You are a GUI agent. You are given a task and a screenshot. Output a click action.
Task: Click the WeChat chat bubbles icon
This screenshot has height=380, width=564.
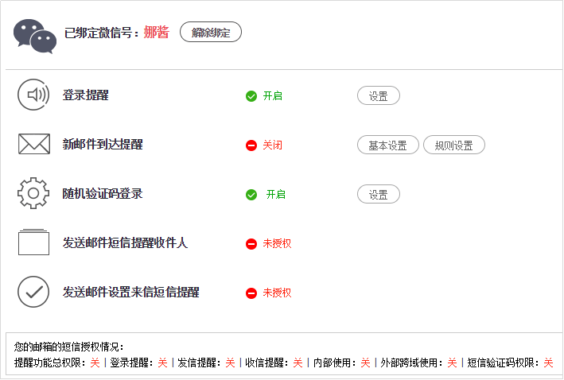(x=35, y=36)
